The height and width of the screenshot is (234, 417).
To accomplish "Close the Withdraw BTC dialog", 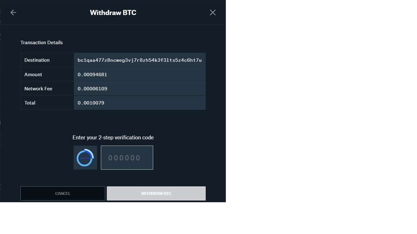I will [212, 13].
